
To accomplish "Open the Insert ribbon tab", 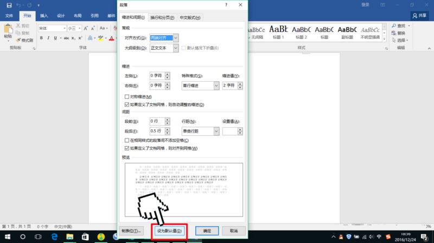I will 44,16.
